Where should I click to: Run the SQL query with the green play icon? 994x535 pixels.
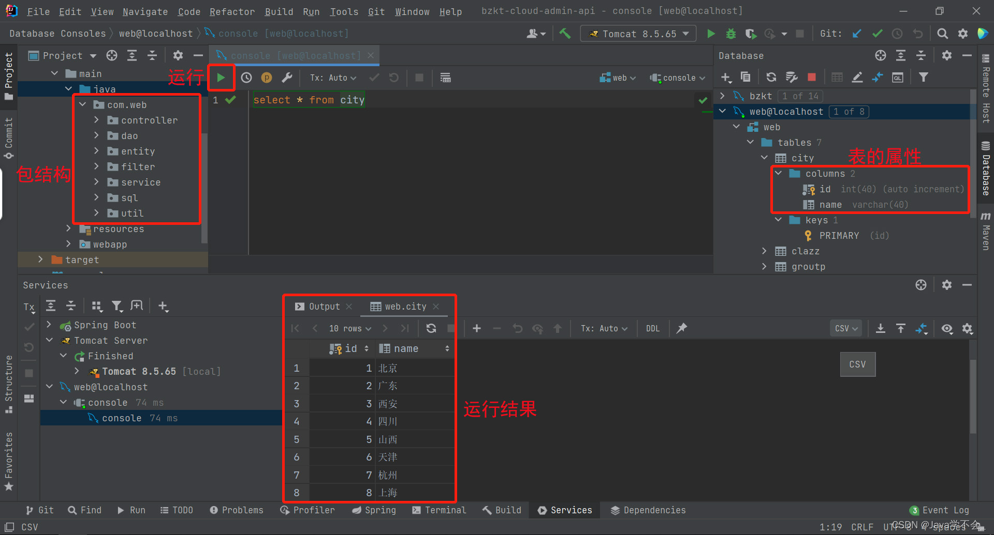(x=221, y=78)
